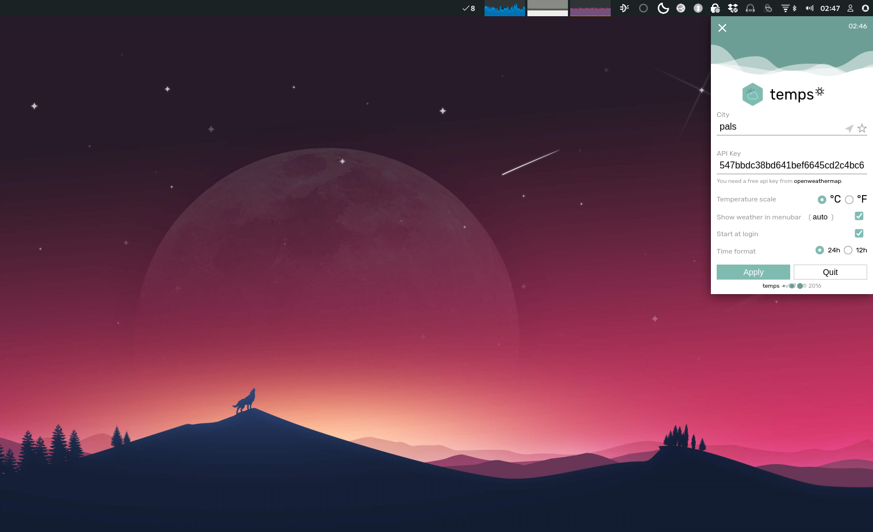The width and height of the screenshot is (873, 532).
Task: Open the openweathermap link
Action: click(x=817, y=181)
